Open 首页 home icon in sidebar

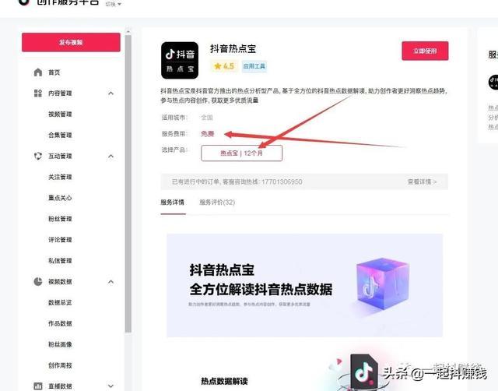pyautogui.click(x=38, y=72)
